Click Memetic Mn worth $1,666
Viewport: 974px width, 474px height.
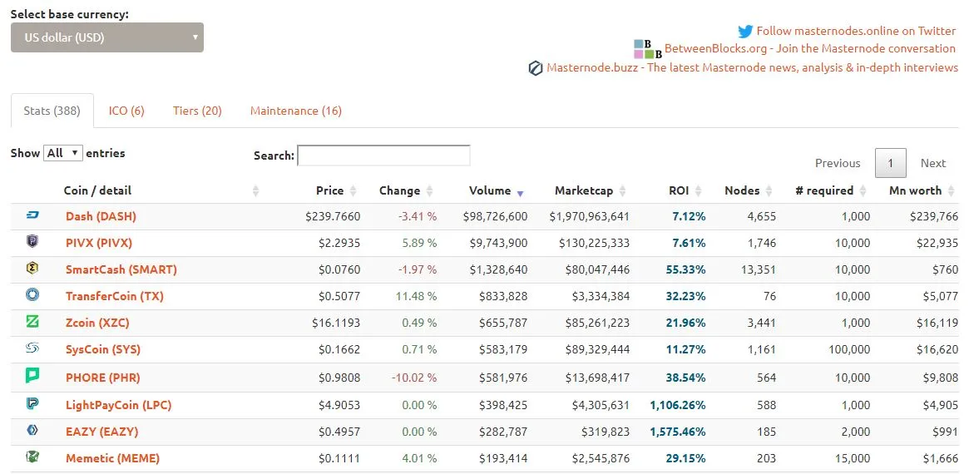pos(941,459)
